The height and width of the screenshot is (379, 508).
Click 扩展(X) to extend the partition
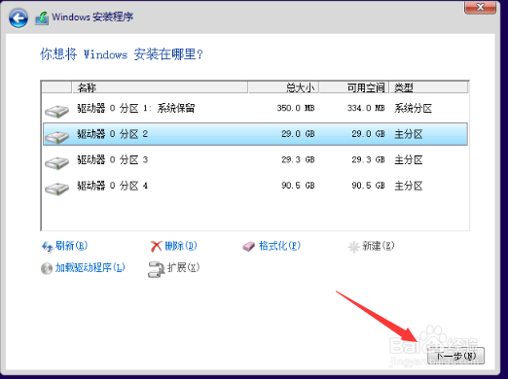tap(183, 267)
